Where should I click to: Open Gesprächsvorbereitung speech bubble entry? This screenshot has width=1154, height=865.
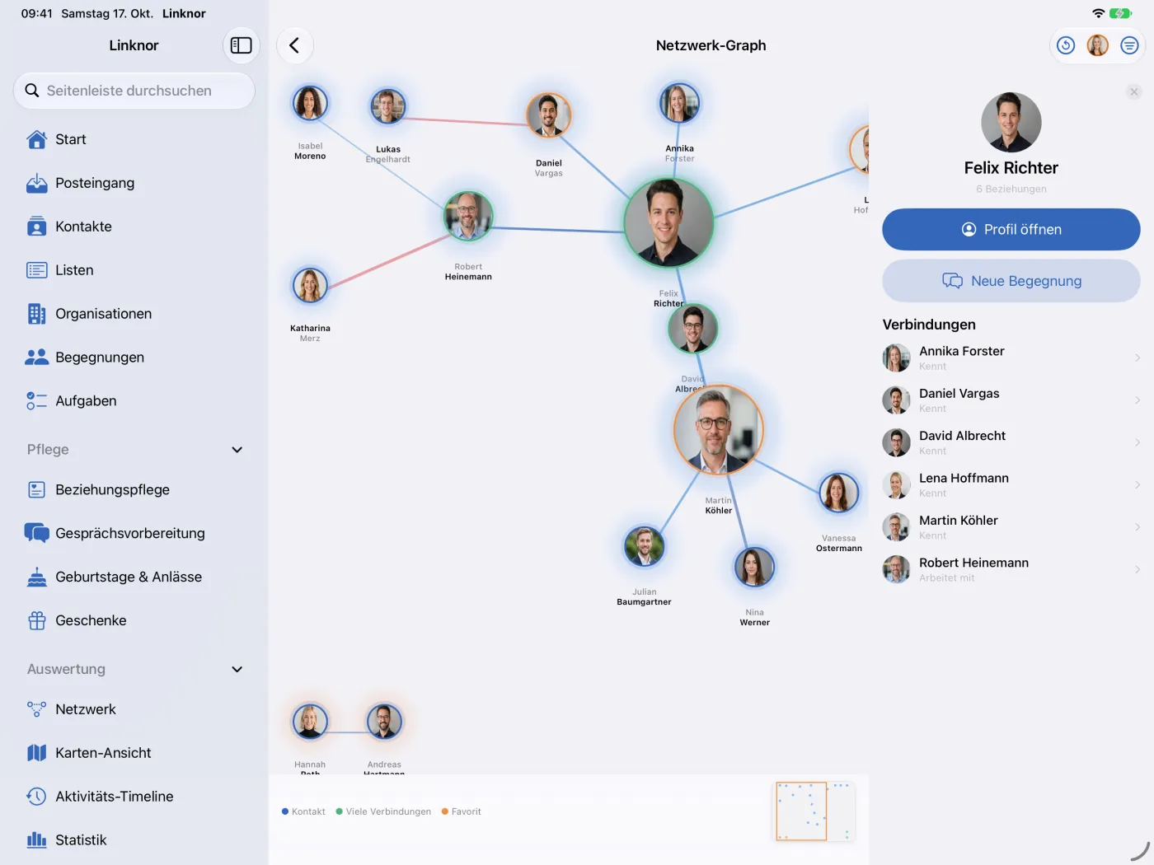[134, 533]
